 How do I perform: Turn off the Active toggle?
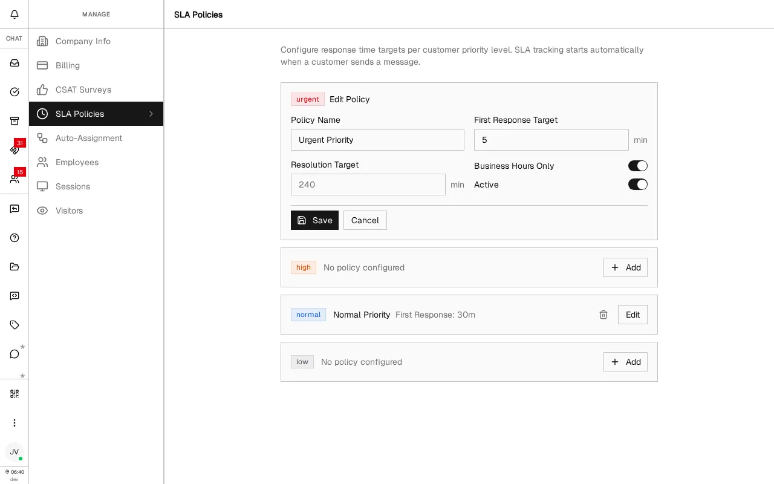(638, 185)
